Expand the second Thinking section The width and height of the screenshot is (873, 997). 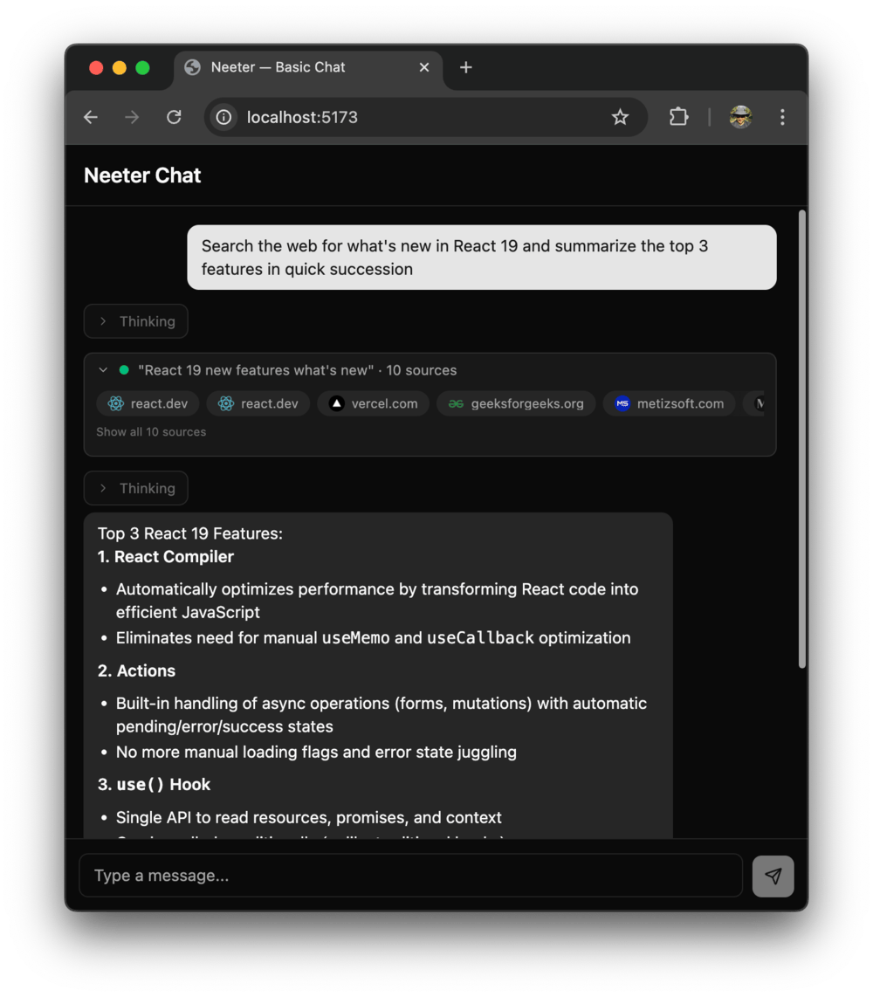136,488
